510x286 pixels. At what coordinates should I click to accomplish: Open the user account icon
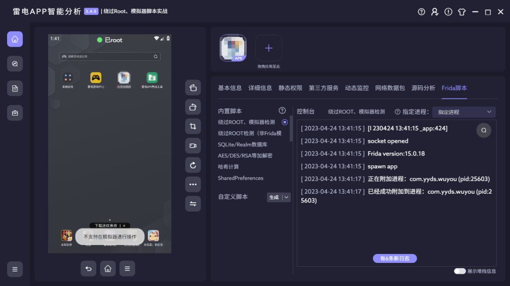click(434, 12)
